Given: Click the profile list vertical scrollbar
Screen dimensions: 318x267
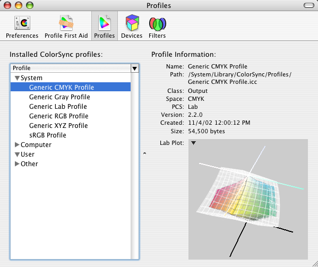Looking at the screenshot, I should (135, 166).
